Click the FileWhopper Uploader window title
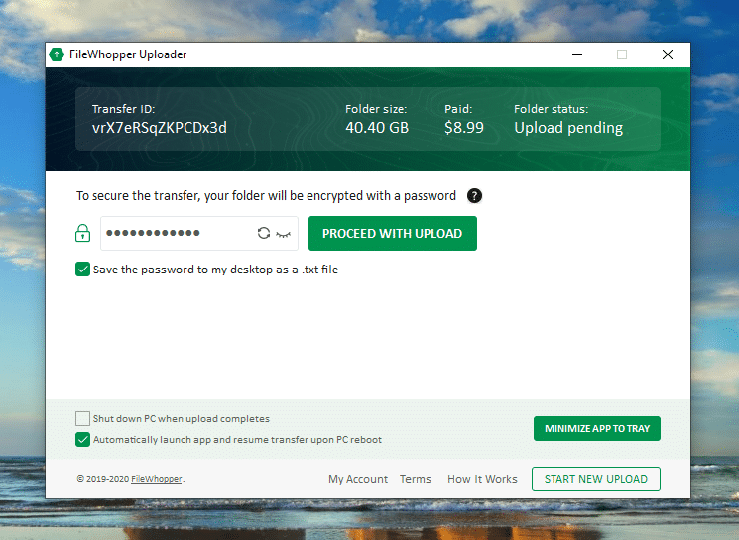 (128, 54)
